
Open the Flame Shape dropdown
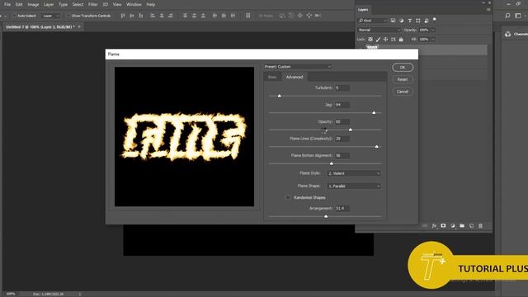pos(354,186)
